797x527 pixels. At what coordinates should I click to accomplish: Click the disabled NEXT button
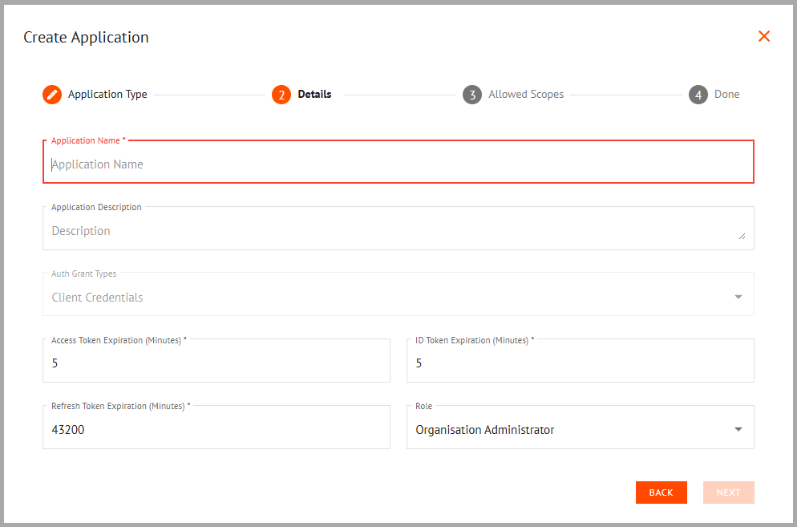click(728, 492)
